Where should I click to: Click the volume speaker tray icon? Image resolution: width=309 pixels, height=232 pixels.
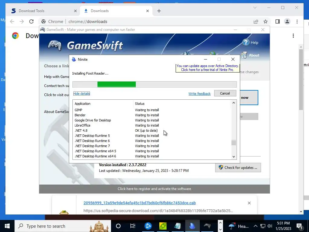pyautogui.click(x=270, y=226)
